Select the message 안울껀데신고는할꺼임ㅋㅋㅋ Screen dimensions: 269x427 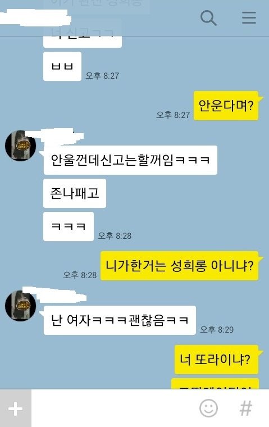(x=130, y=160)
